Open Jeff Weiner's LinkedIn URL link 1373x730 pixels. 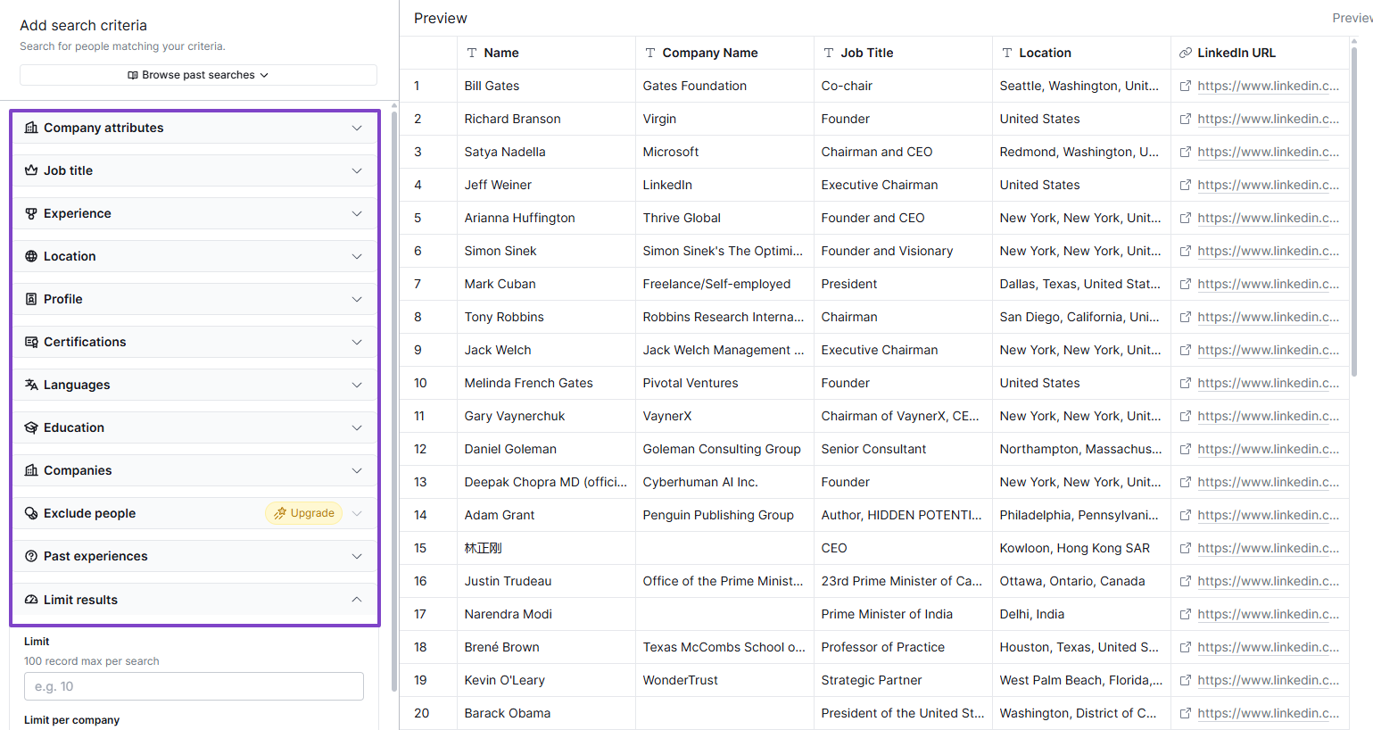coord(1268,185)
